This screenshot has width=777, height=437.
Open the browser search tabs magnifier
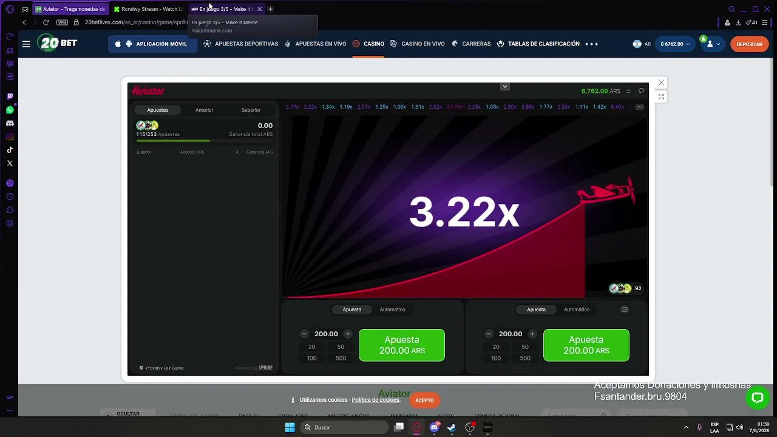(x=731, y=9)
